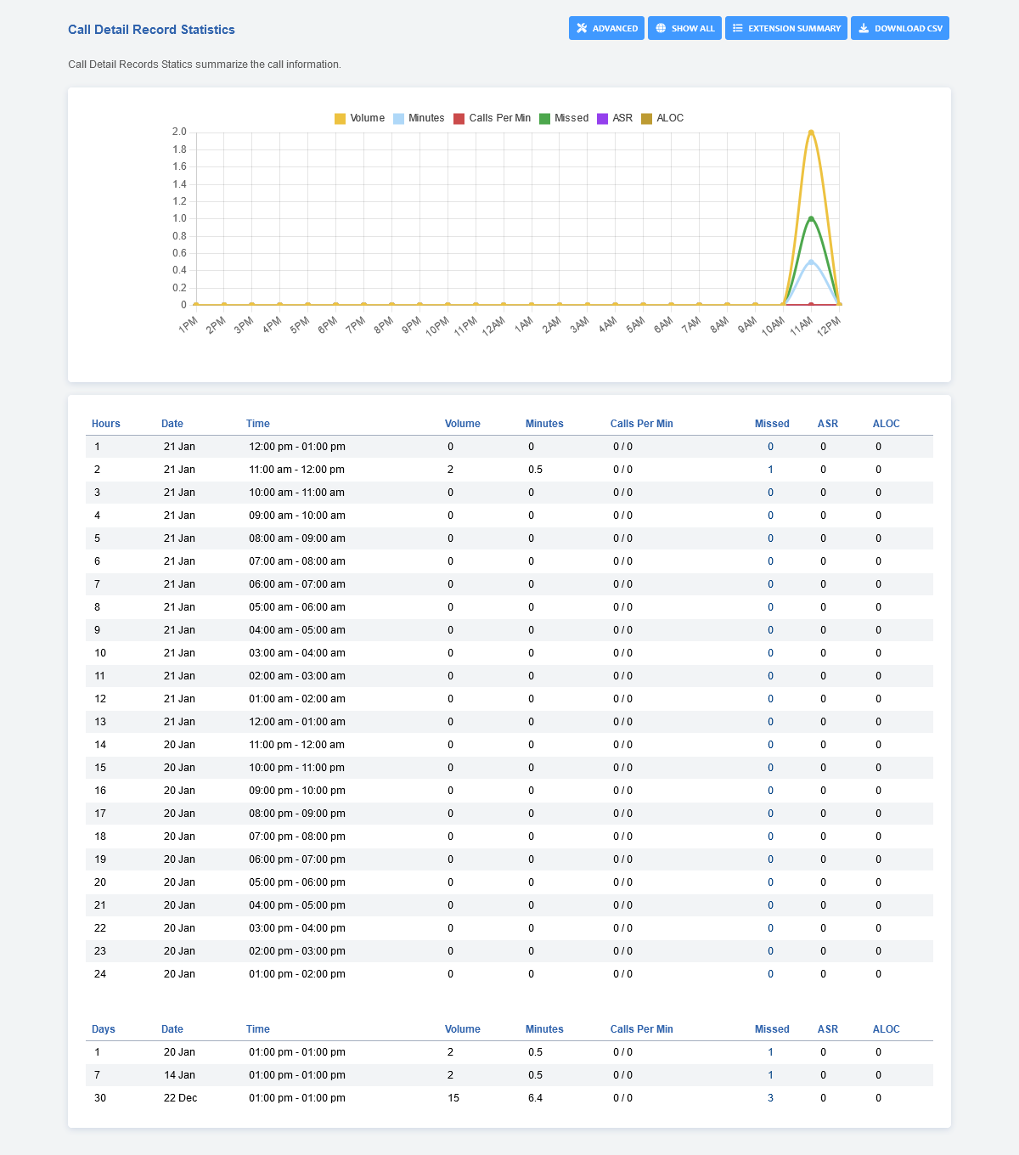Image resolution: width=1019 pixels, height=1155 pixels.
Task: Click missed link for 1 day row
Action: 770,1052
